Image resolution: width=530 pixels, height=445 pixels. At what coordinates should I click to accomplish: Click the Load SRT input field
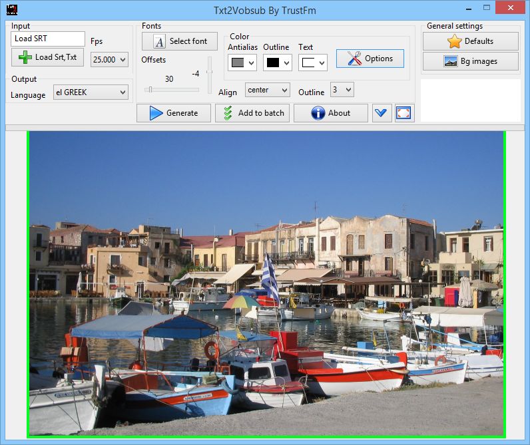coord(48,39)
